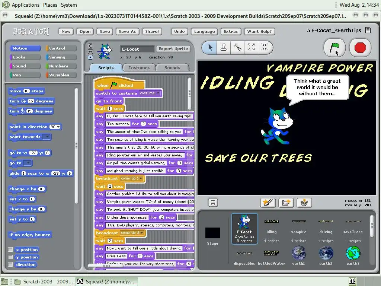Image resolution: width=381 pixels, height=286 pixels.
Task: Select the Looks block category
Action: click(25, 57)
